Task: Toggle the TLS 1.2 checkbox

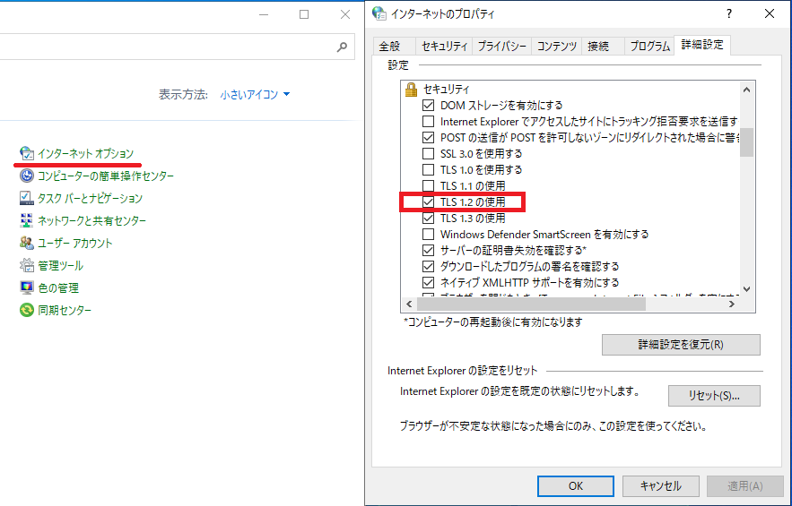Action: pos(428,202)
